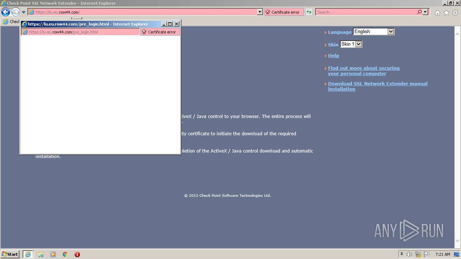Click Internet Explorer taskbar icon
The width and height of the screenshot is (461, 259).
coord(28,254)
